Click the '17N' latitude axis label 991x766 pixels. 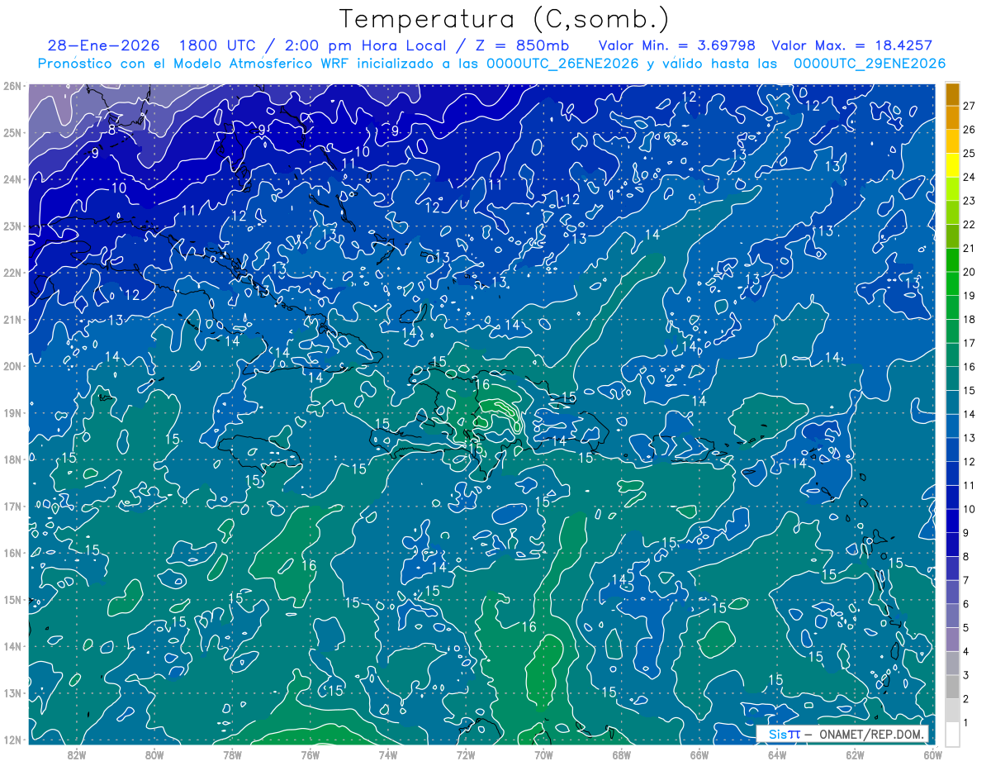click(12, 507)
